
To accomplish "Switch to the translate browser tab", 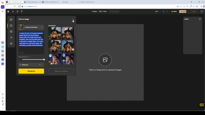I will 86,2.
